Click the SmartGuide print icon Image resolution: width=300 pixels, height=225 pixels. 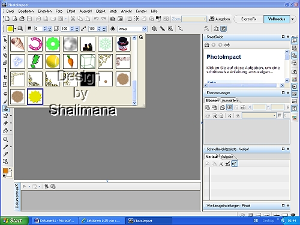(227, 45)
